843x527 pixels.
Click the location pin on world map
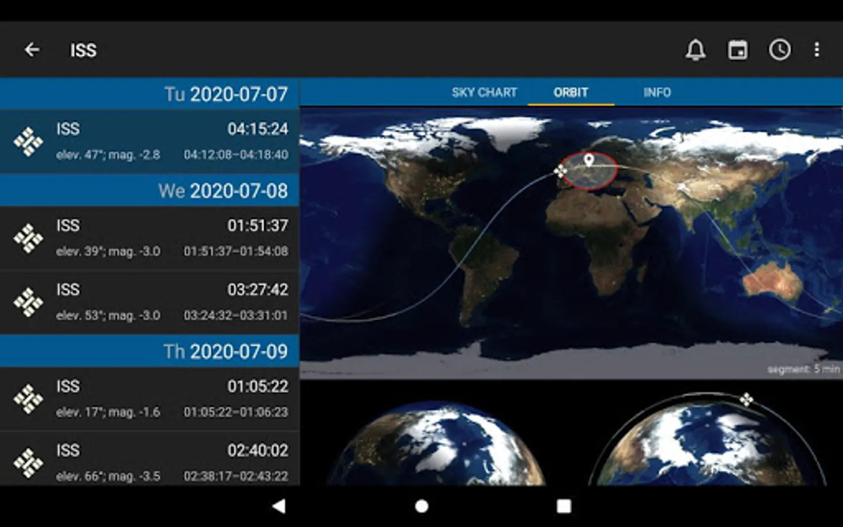(x=589, y=160)
